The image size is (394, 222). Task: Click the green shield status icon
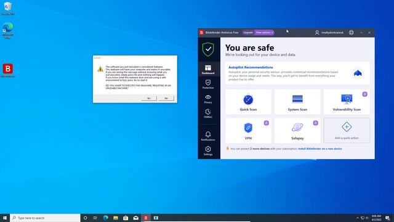point(208,49)
